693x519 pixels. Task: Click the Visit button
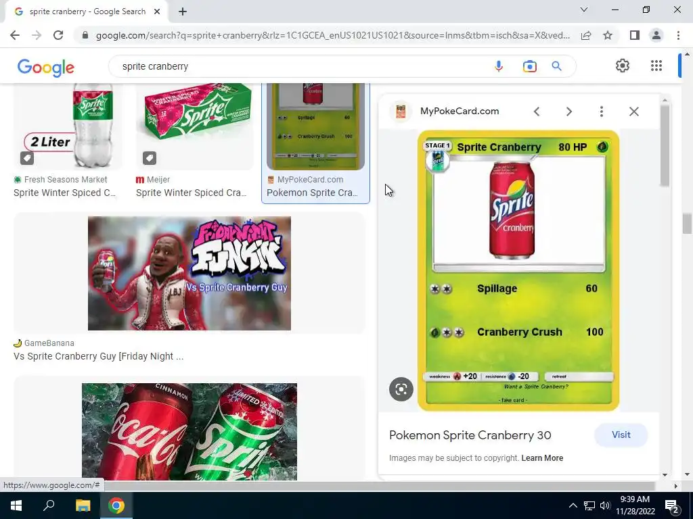point(621,435)
